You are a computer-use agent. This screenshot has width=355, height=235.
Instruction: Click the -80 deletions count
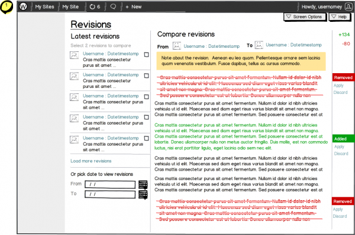[346, 44]
